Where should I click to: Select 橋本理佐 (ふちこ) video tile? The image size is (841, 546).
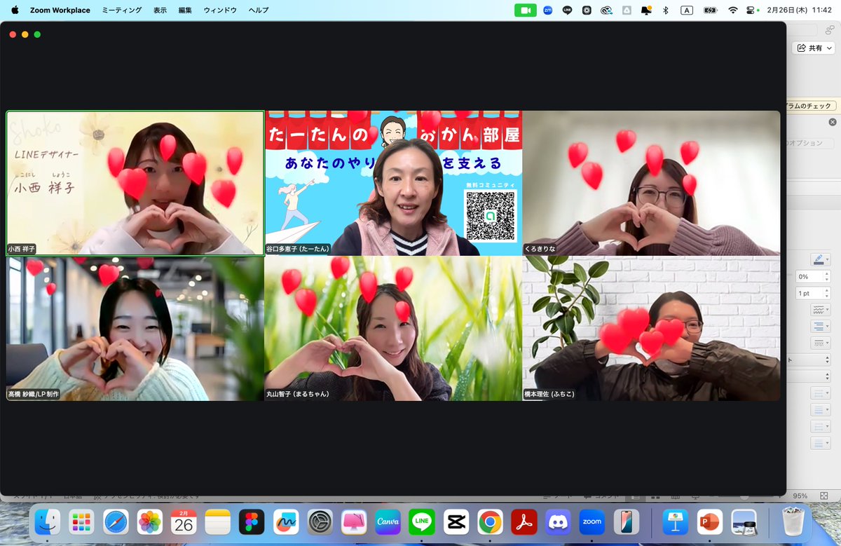(651, 329)
